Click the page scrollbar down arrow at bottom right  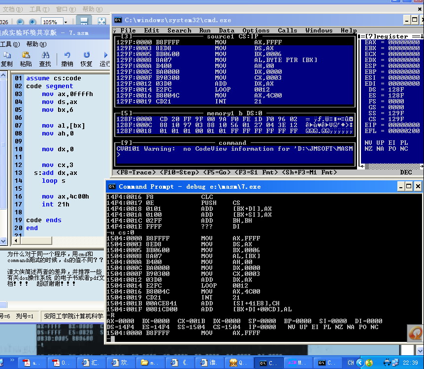tap(420, 351)
